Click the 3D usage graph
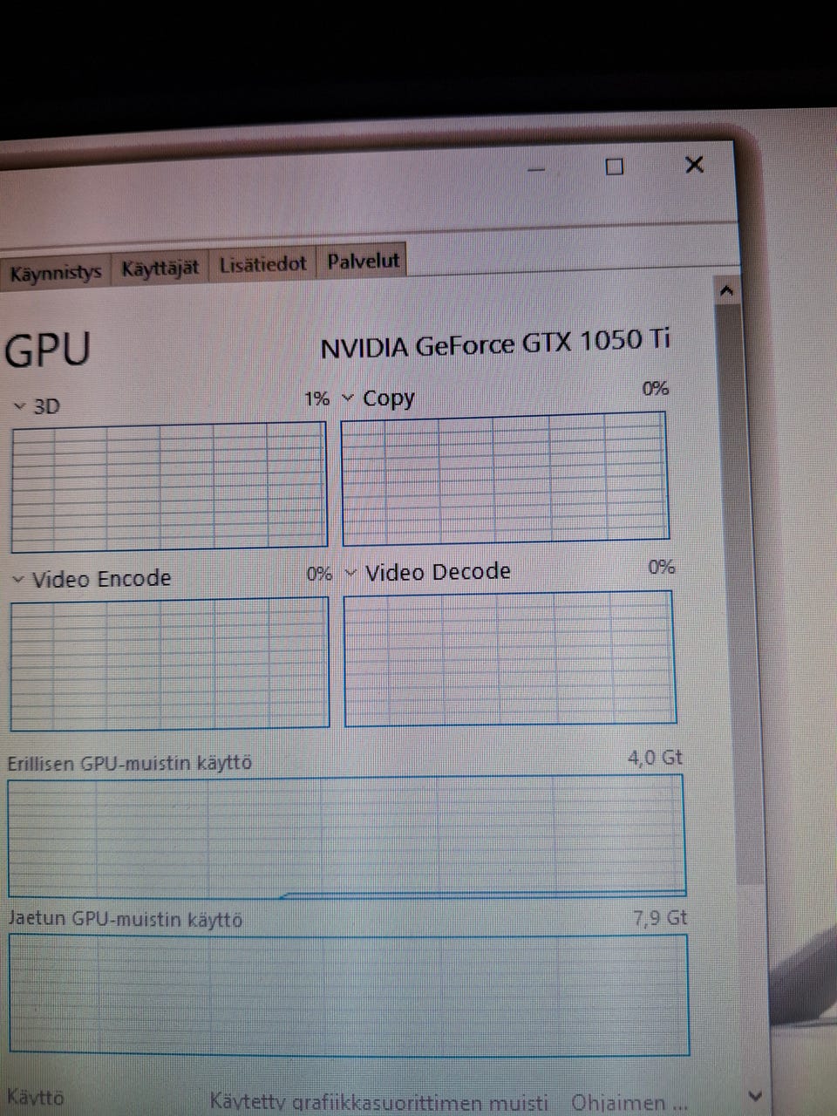837x1116 pixels. pos(169,487)
